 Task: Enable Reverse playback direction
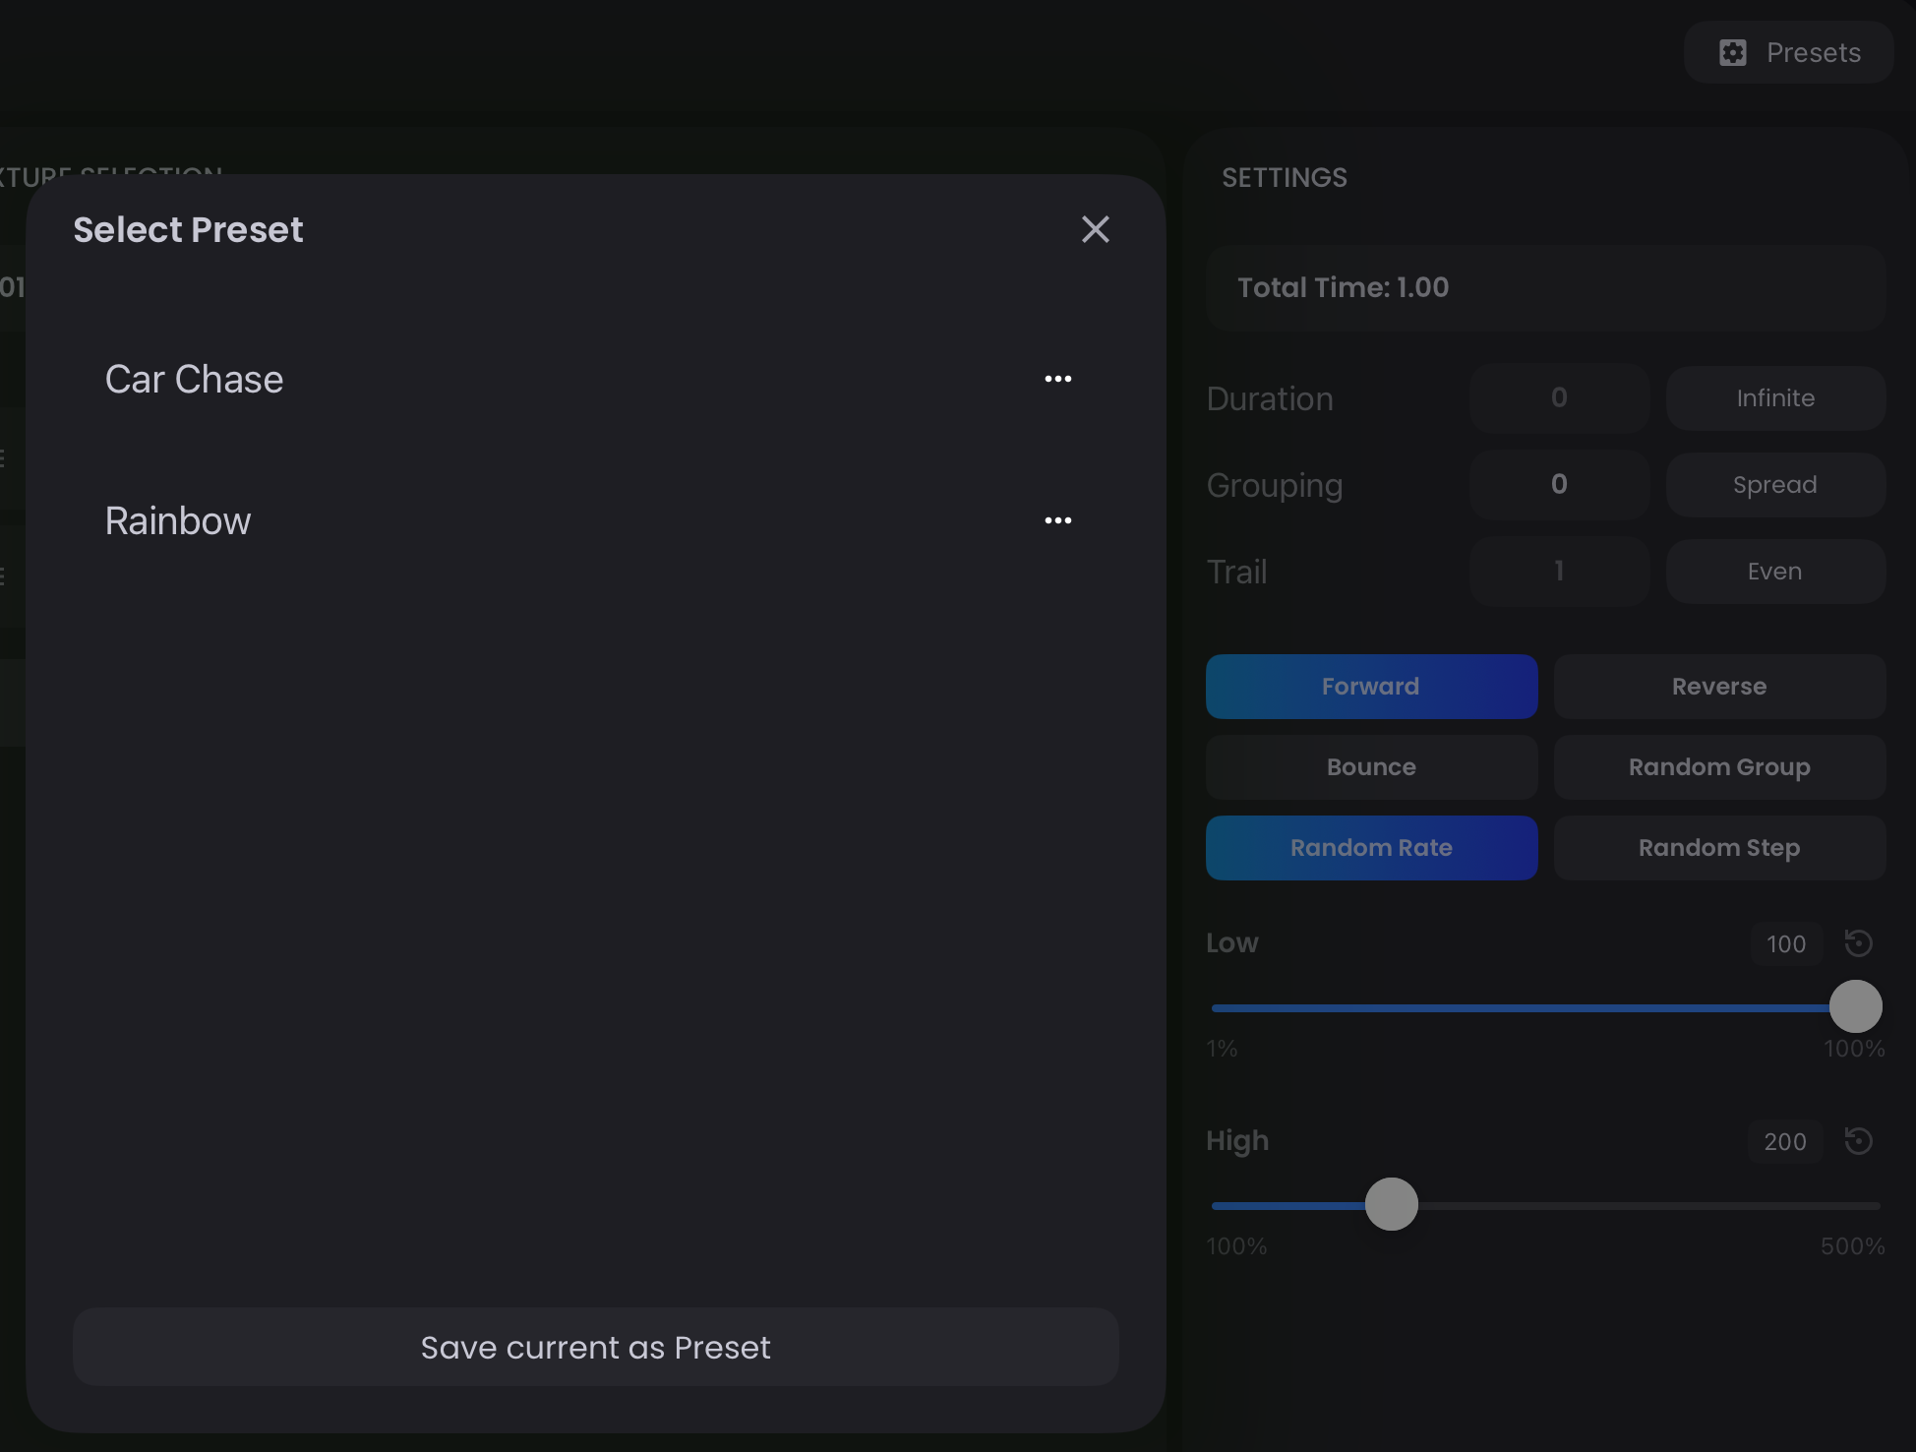coord(1718,686)
